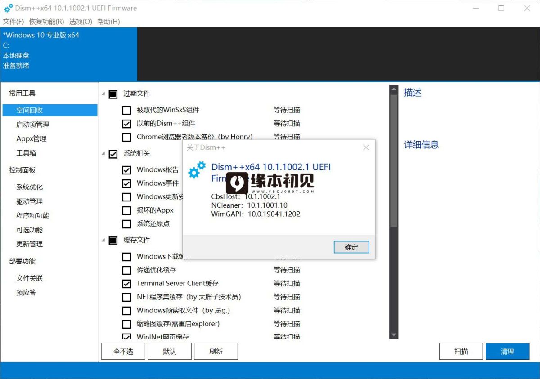The image size is (540, 379).
Task: Check NET程序集缓存 checkbox
Action: (x=127, y=297)
